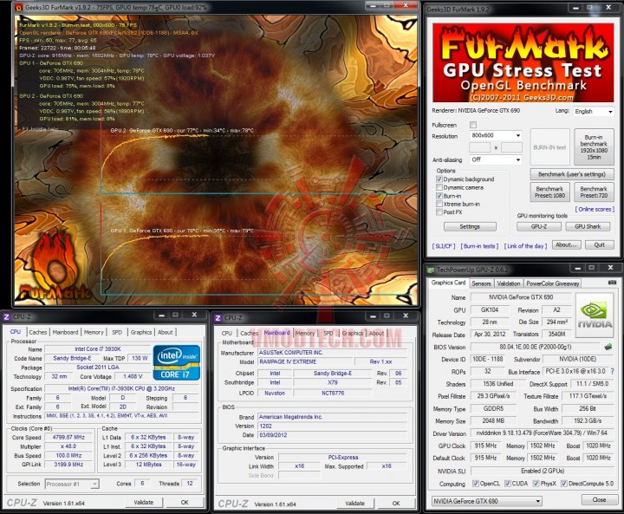
Task: Open the SLI/CF link
Action: 444,246
